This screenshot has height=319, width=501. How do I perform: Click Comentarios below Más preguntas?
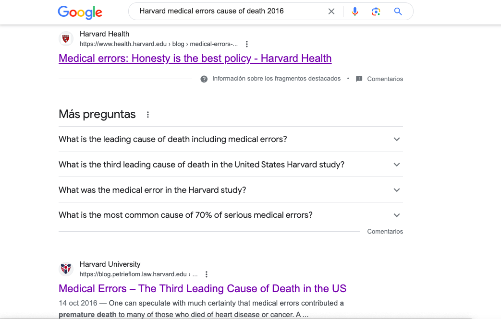point(385,231)
